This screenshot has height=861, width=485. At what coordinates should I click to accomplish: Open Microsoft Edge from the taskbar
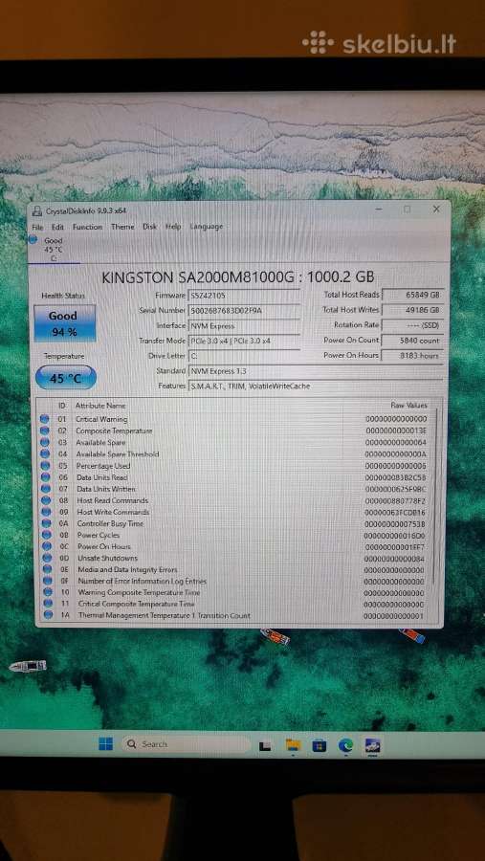coord(345,745)
